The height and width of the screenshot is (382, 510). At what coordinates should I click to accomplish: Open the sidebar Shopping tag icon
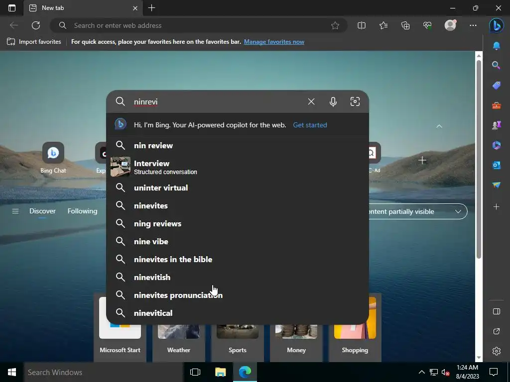coord(497,85)
